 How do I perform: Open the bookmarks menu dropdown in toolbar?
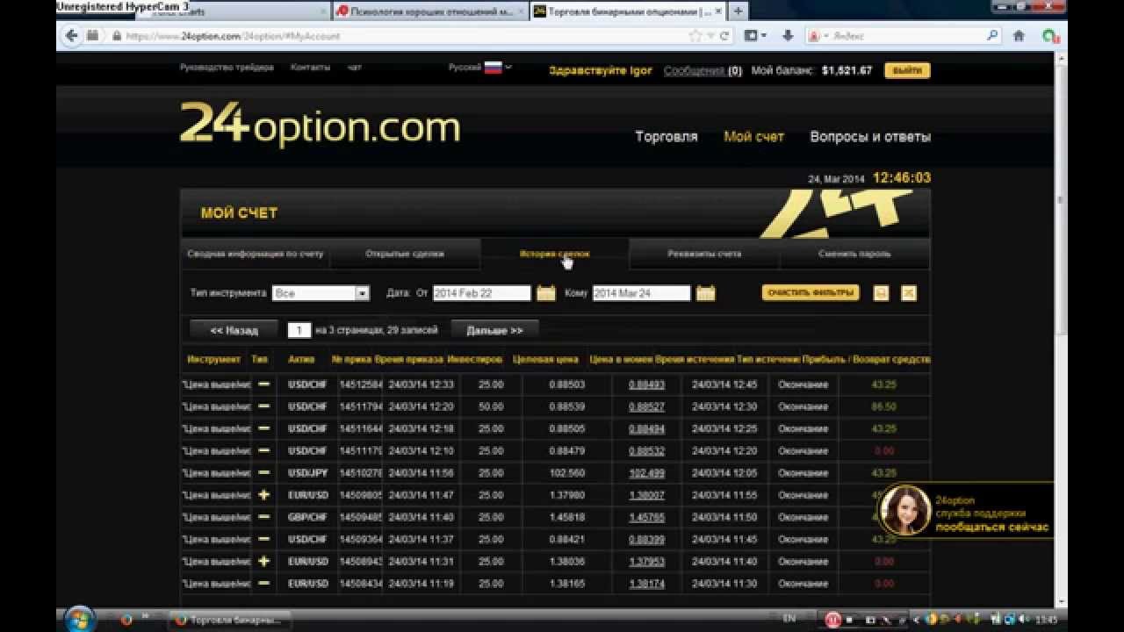click(754, 36)
